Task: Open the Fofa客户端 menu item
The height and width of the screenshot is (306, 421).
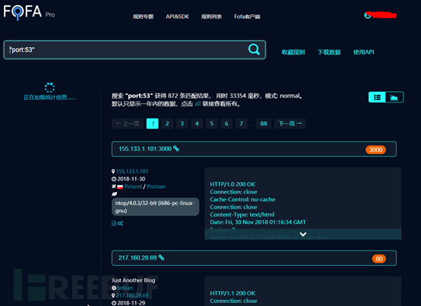Action: pos(247,17)
